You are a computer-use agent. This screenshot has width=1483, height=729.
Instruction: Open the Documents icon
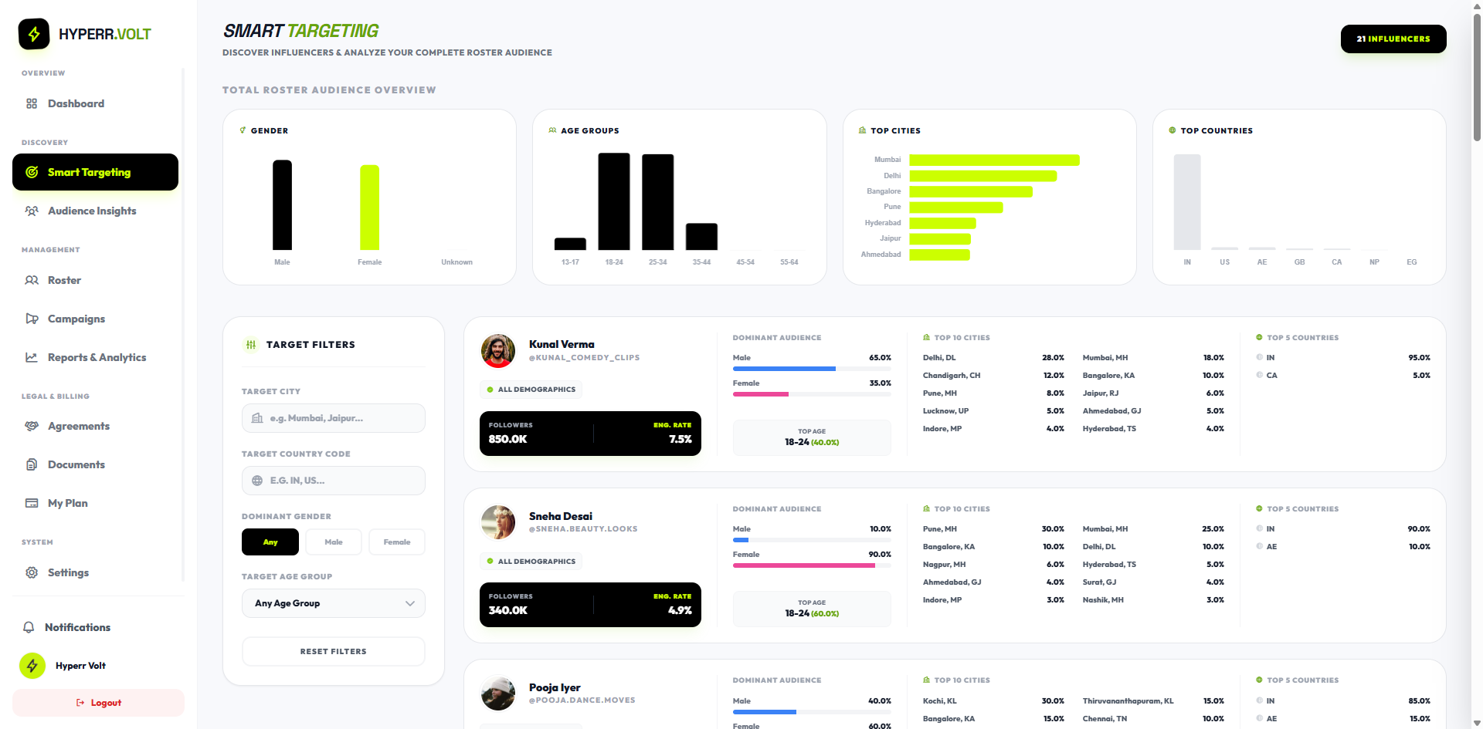[31, 464]
